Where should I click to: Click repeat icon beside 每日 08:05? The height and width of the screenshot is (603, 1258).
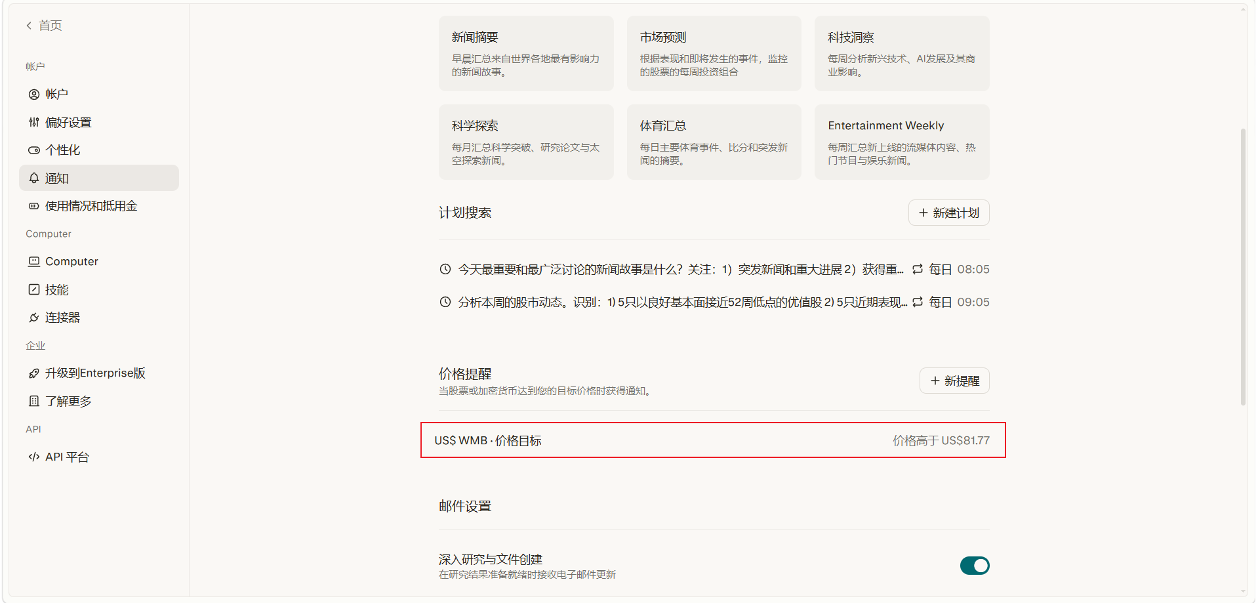click(918, 269)
